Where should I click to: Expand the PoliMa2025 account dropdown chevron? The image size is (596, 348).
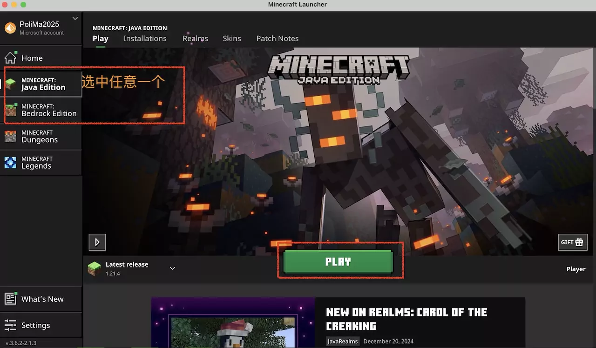tap(75, 19)
